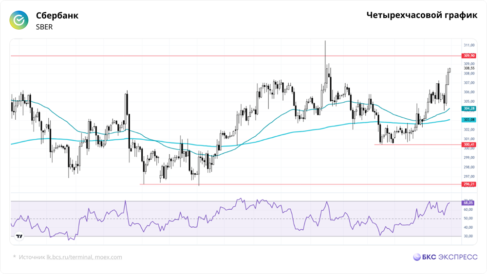Image resolution: width=487 pixels, height=274 pixels.
Task: Click the teal 304,28 moving average label
Action: pos(469,109)
